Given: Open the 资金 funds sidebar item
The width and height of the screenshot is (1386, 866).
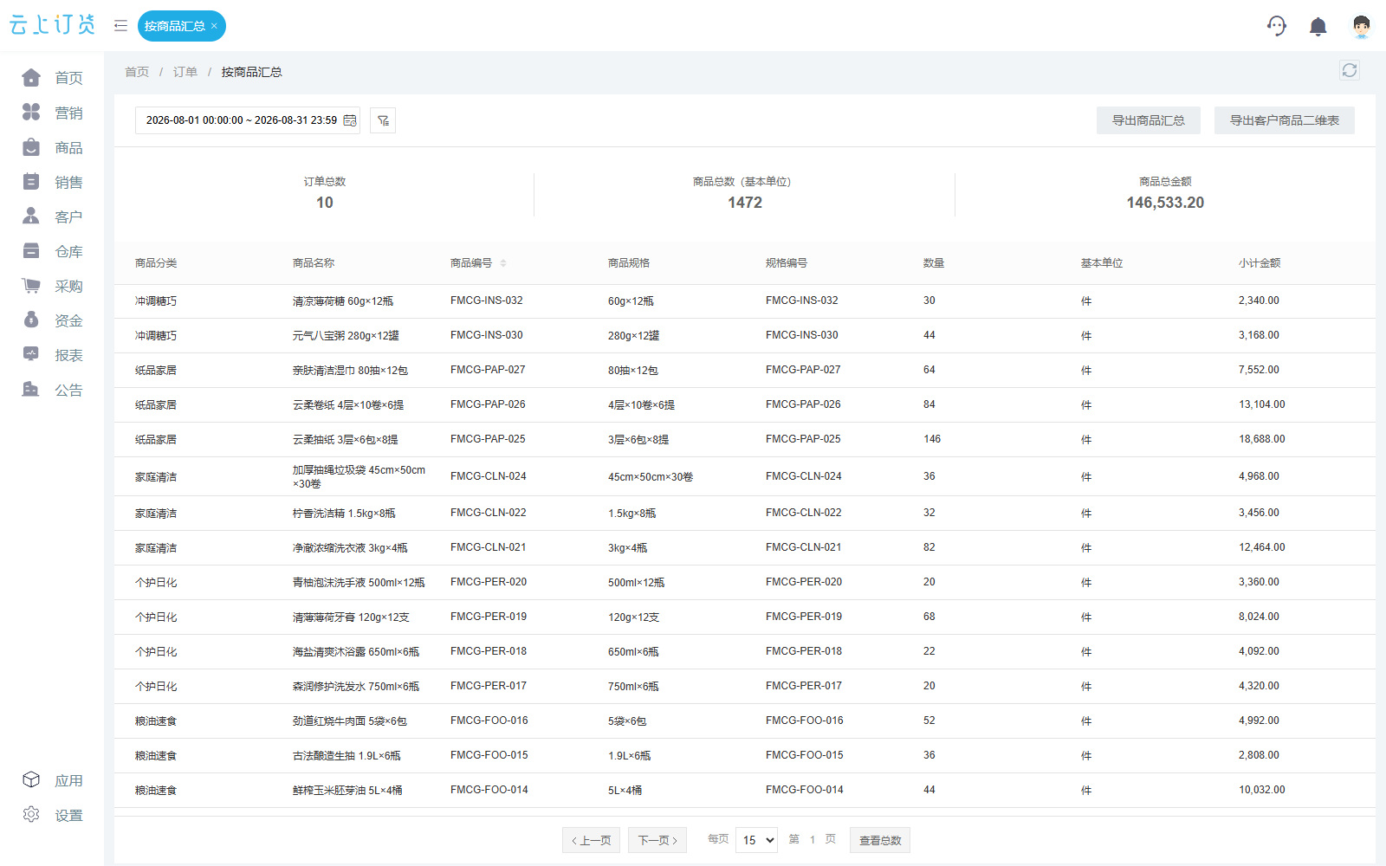Looking at the screenshot, I should tap(52, 320).
